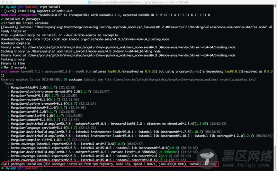Click the checkmark beside Installed 31 packages

tap(2, 19)
